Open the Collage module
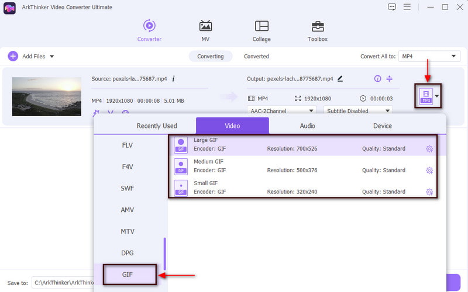This screenshot has height=292, width=468. pyautogui.click(x=261, y=30)
